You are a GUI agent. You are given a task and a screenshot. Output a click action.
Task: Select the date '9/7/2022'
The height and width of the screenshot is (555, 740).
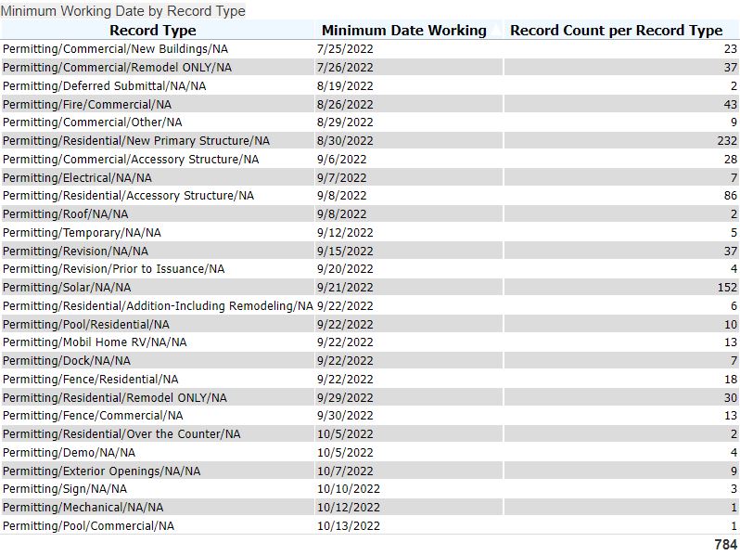coord(341,177)
